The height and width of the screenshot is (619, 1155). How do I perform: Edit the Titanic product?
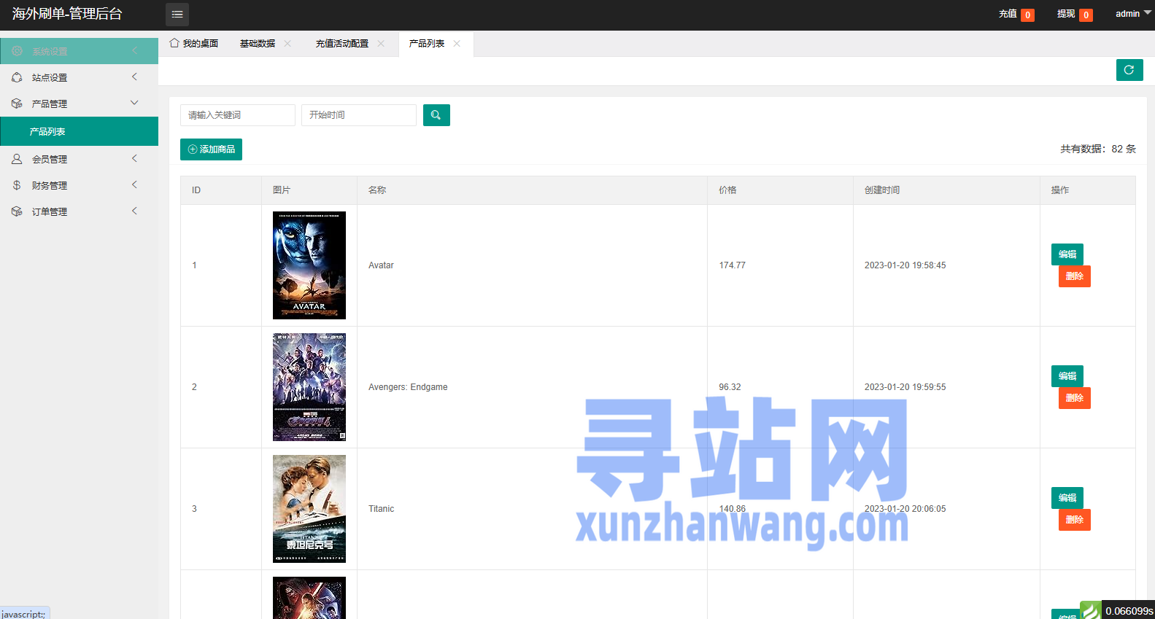[1067, 498]
